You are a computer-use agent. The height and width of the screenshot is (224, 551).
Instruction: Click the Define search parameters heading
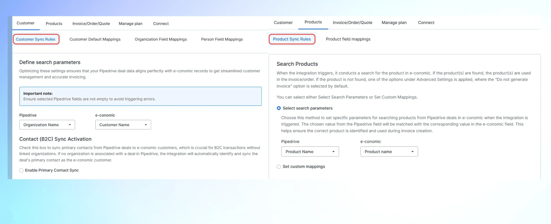point(50,62)
